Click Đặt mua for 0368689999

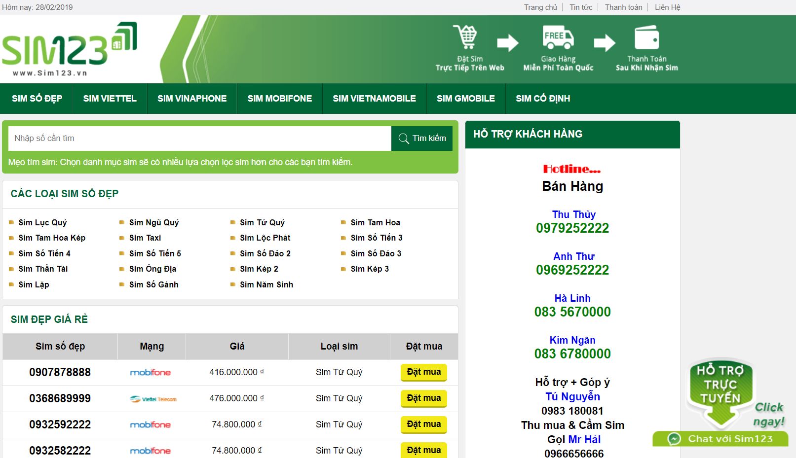coord(424,398)
